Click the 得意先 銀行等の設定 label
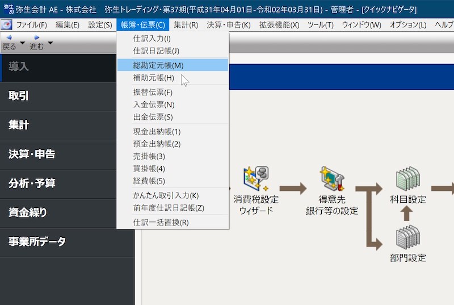 (x=332, y=205)
